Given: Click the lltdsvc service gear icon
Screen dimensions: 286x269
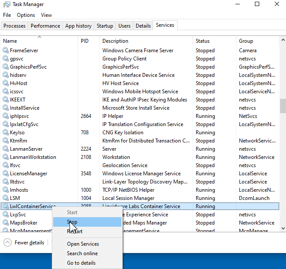Looking at the screenshot, I should [x=6, y=181].
